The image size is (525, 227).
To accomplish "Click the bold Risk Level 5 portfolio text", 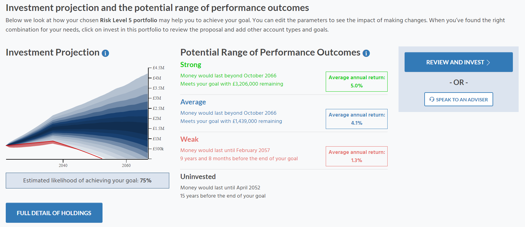I will pos(129,20).
